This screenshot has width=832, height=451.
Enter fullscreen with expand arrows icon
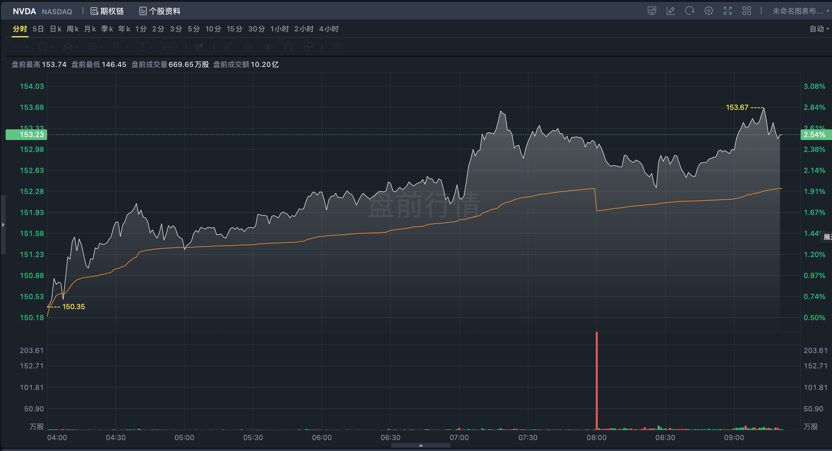tap(727, 11)
